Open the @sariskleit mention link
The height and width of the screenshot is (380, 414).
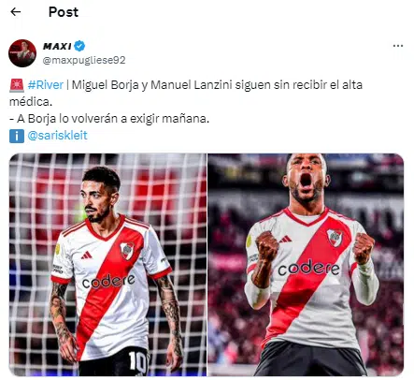[x=57, y=136]
